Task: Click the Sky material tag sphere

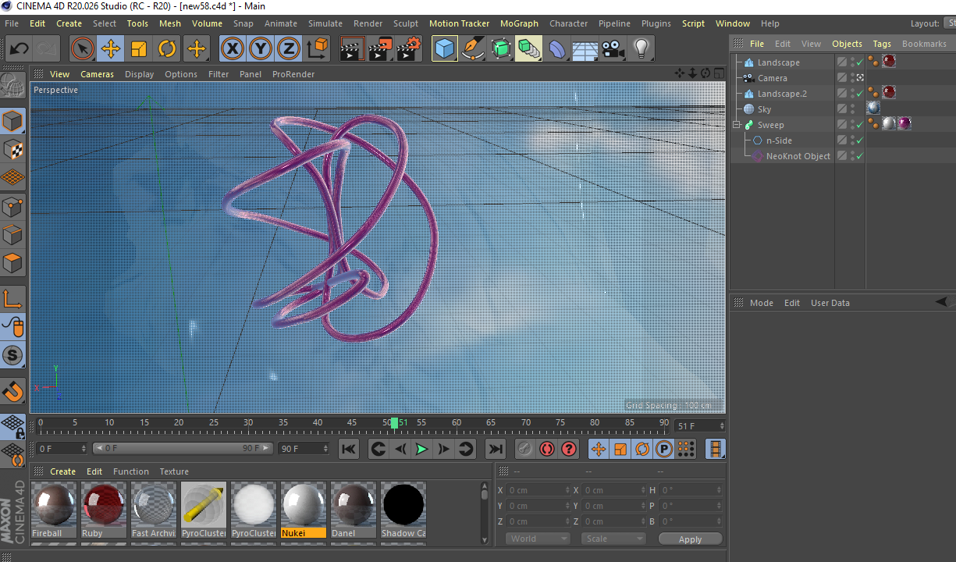Action: tap(874, 108)
